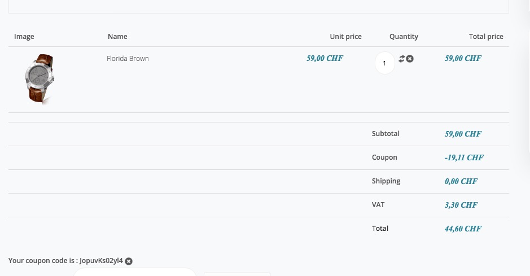530x276 pixels.
Task: Click the quantity input field showing 1
Action: pos(385,63)
